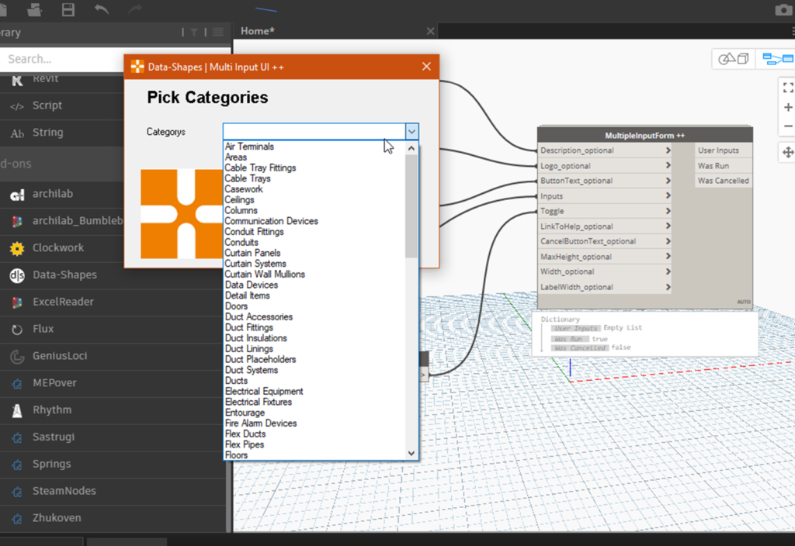Image resolution: width=795 pixels, height=546 pixels.
Task: Click the category list scrollbar thumb
Action: [x=411, y=206]
